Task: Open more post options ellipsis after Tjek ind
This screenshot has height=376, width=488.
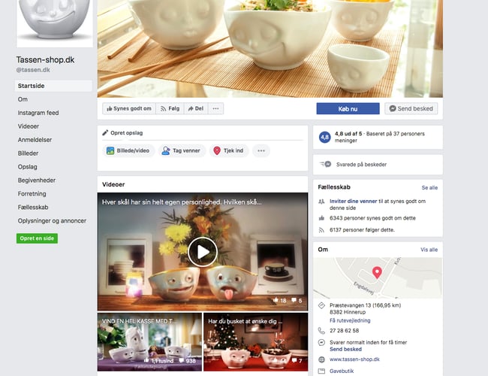Action: coord(261,150)
